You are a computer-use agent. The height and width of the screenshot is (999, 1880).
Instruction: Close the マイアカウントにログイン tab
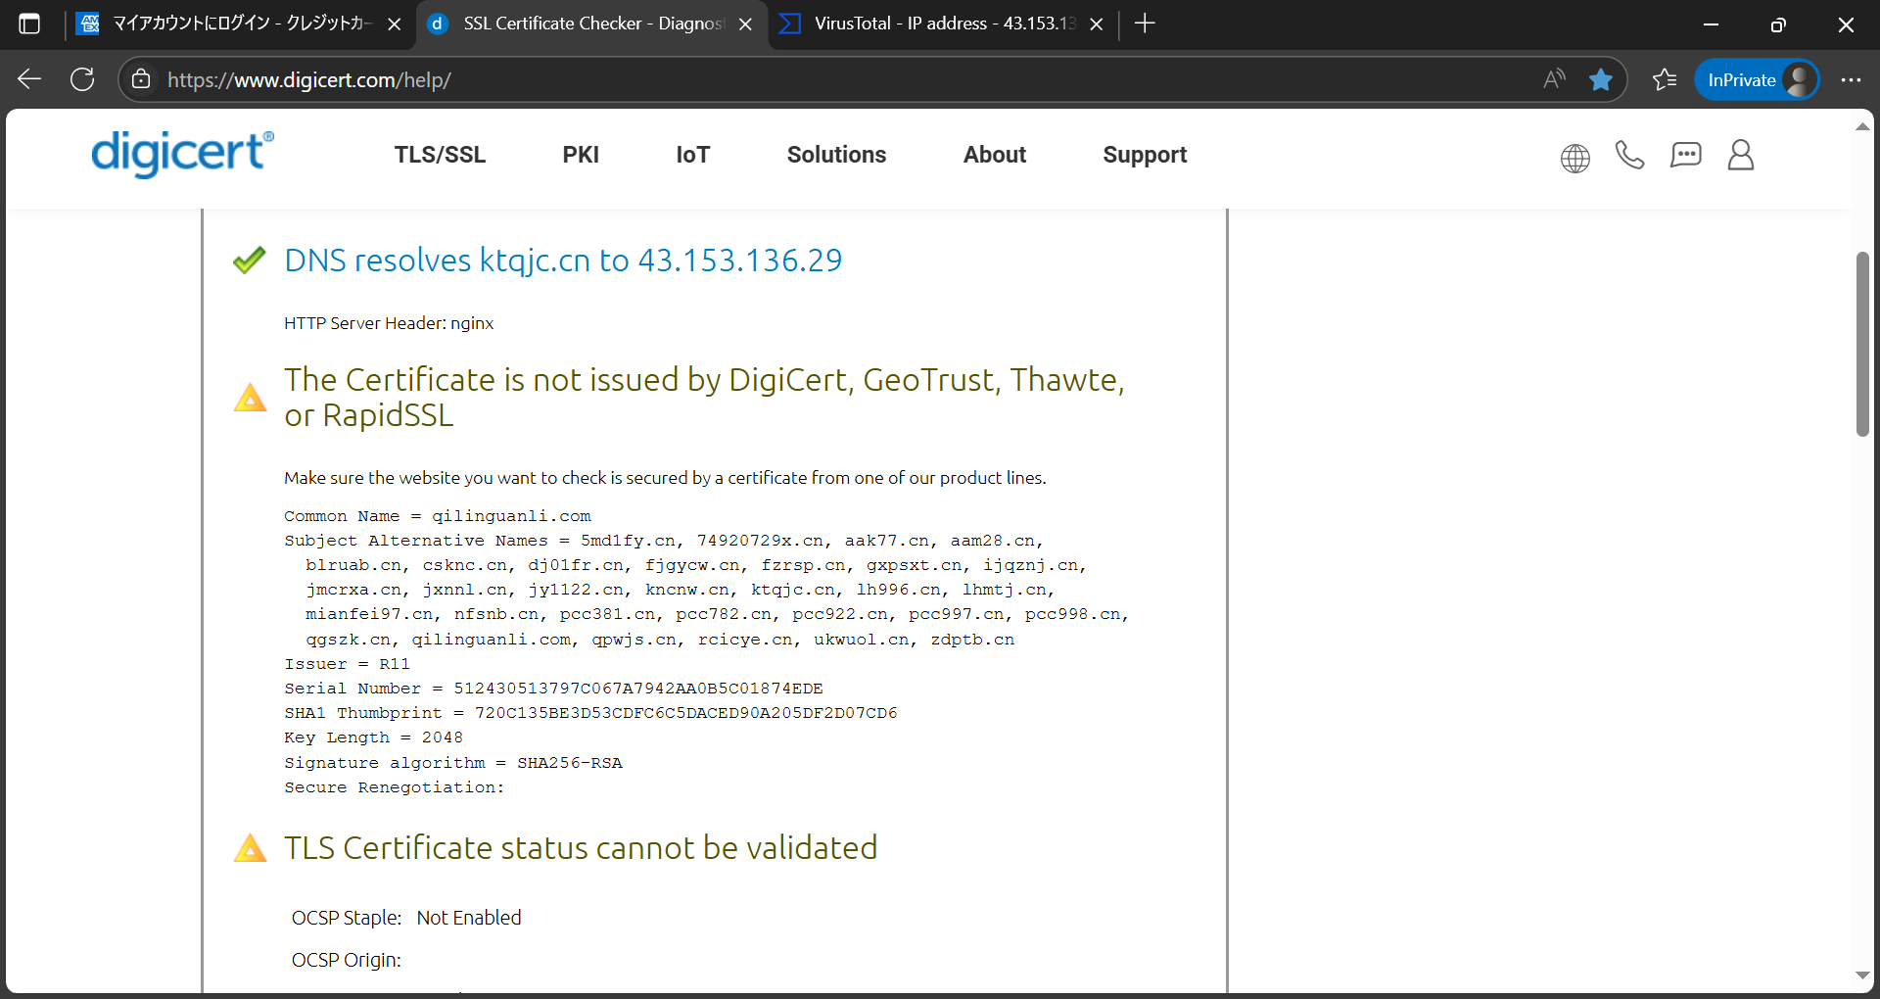tap(394, 24)
